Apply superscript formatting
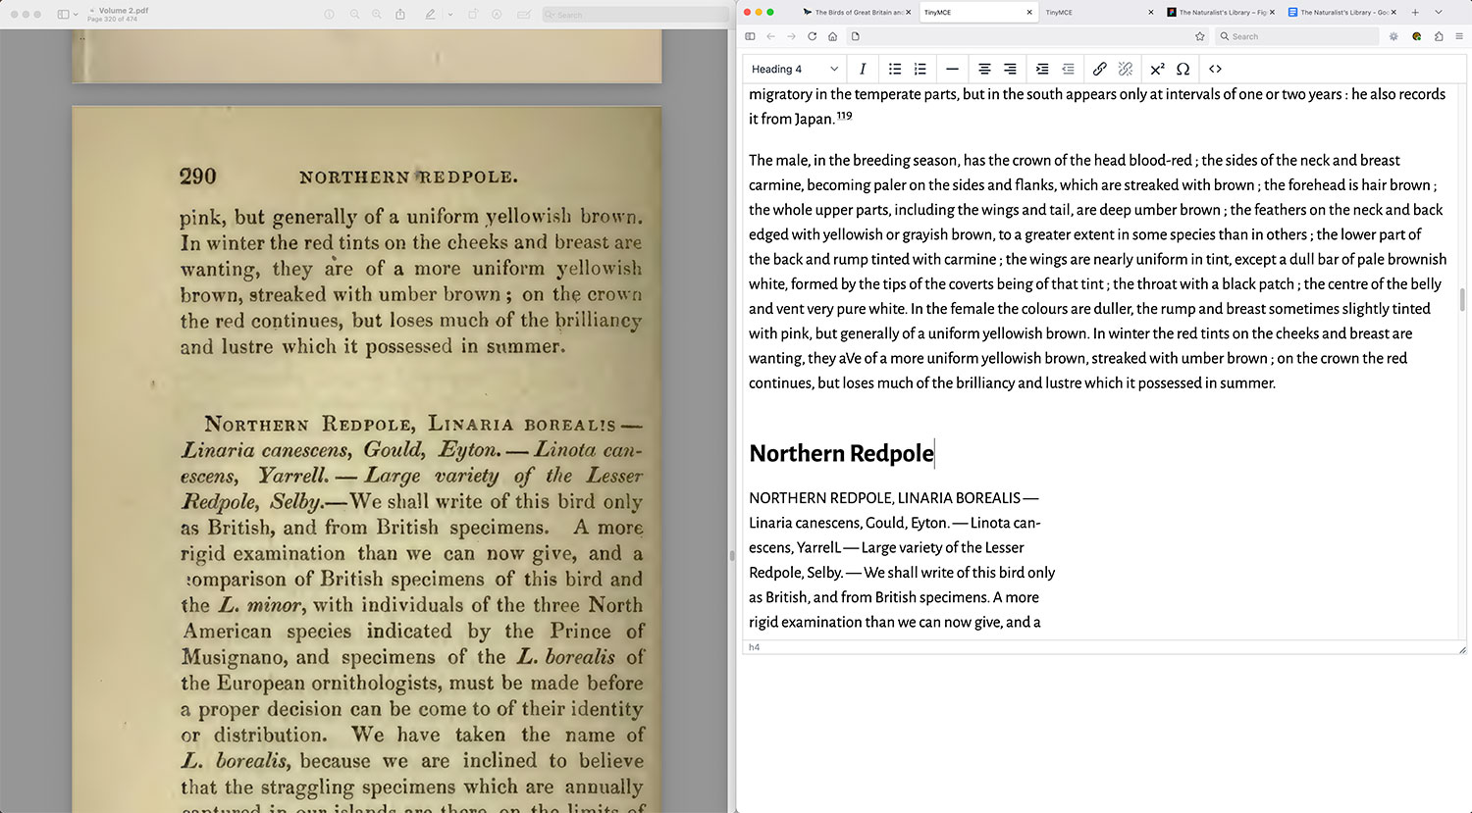 coord(1158,69)
